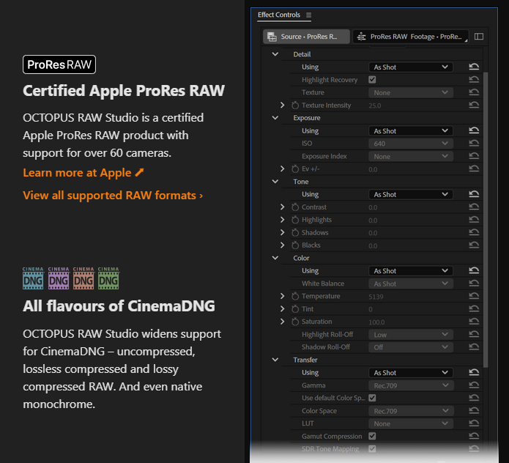This screenshot has height=463, width=509.
Task: Click the panel layout toggle icon
Action: tap(479, 37)
